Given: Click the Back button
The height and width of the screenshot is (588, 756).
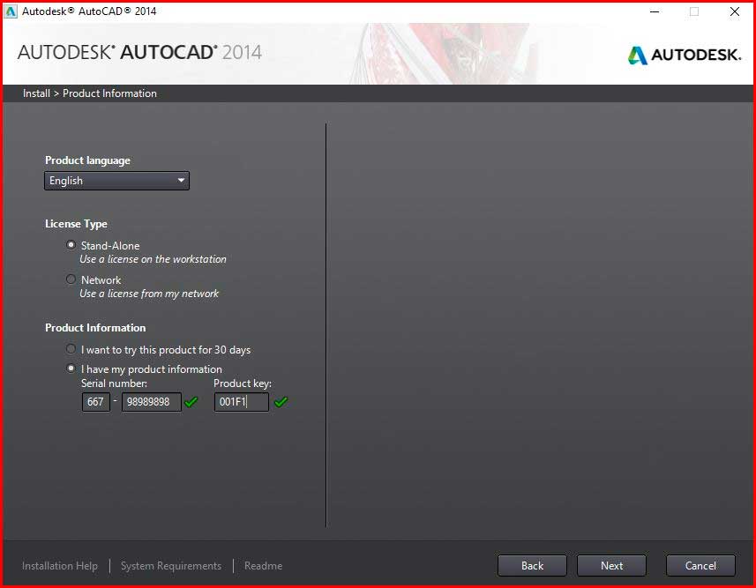Looking at the screenshot, I should click(x=532, y=565).
